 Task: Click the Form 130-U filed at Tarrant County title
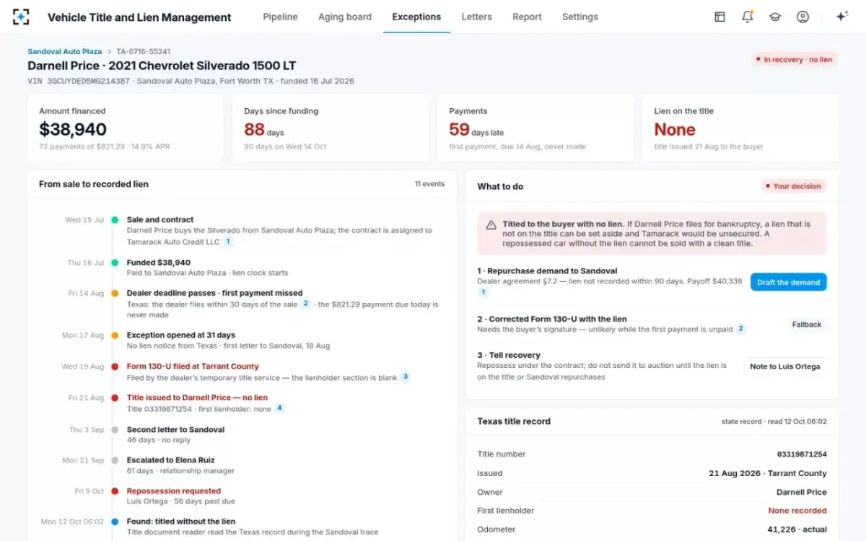point(193,366)
